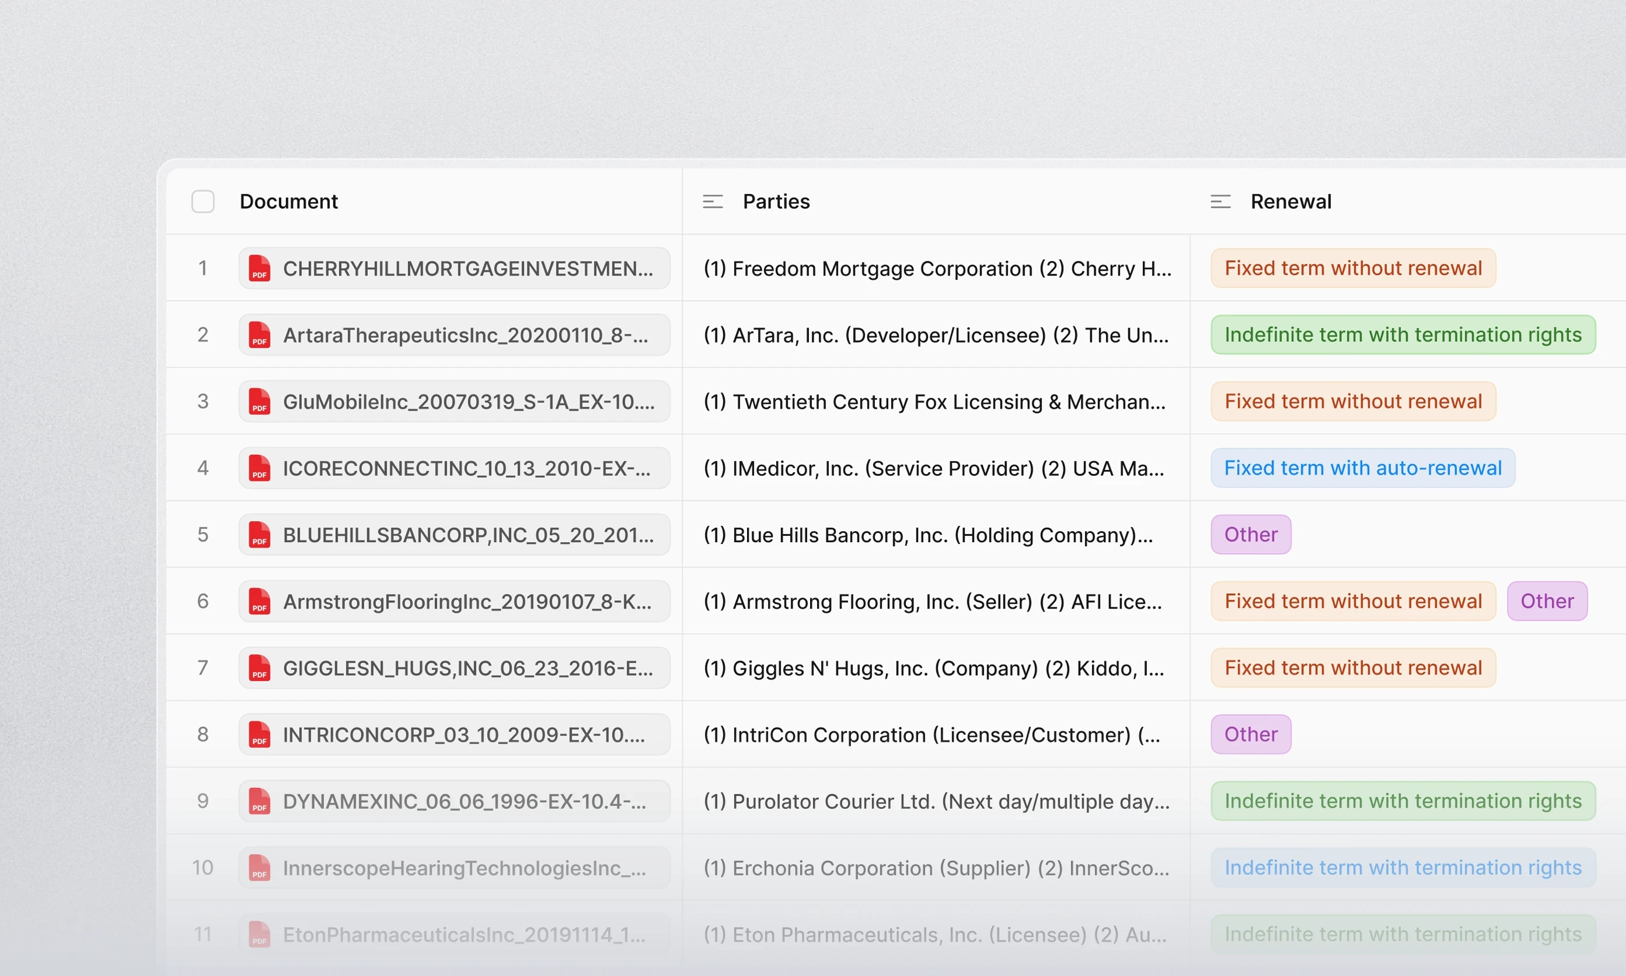The width and height of the screenshot is (1626, 976).
Task: Toggle the select-all checkbox in header
Action: tap(203, 201)
